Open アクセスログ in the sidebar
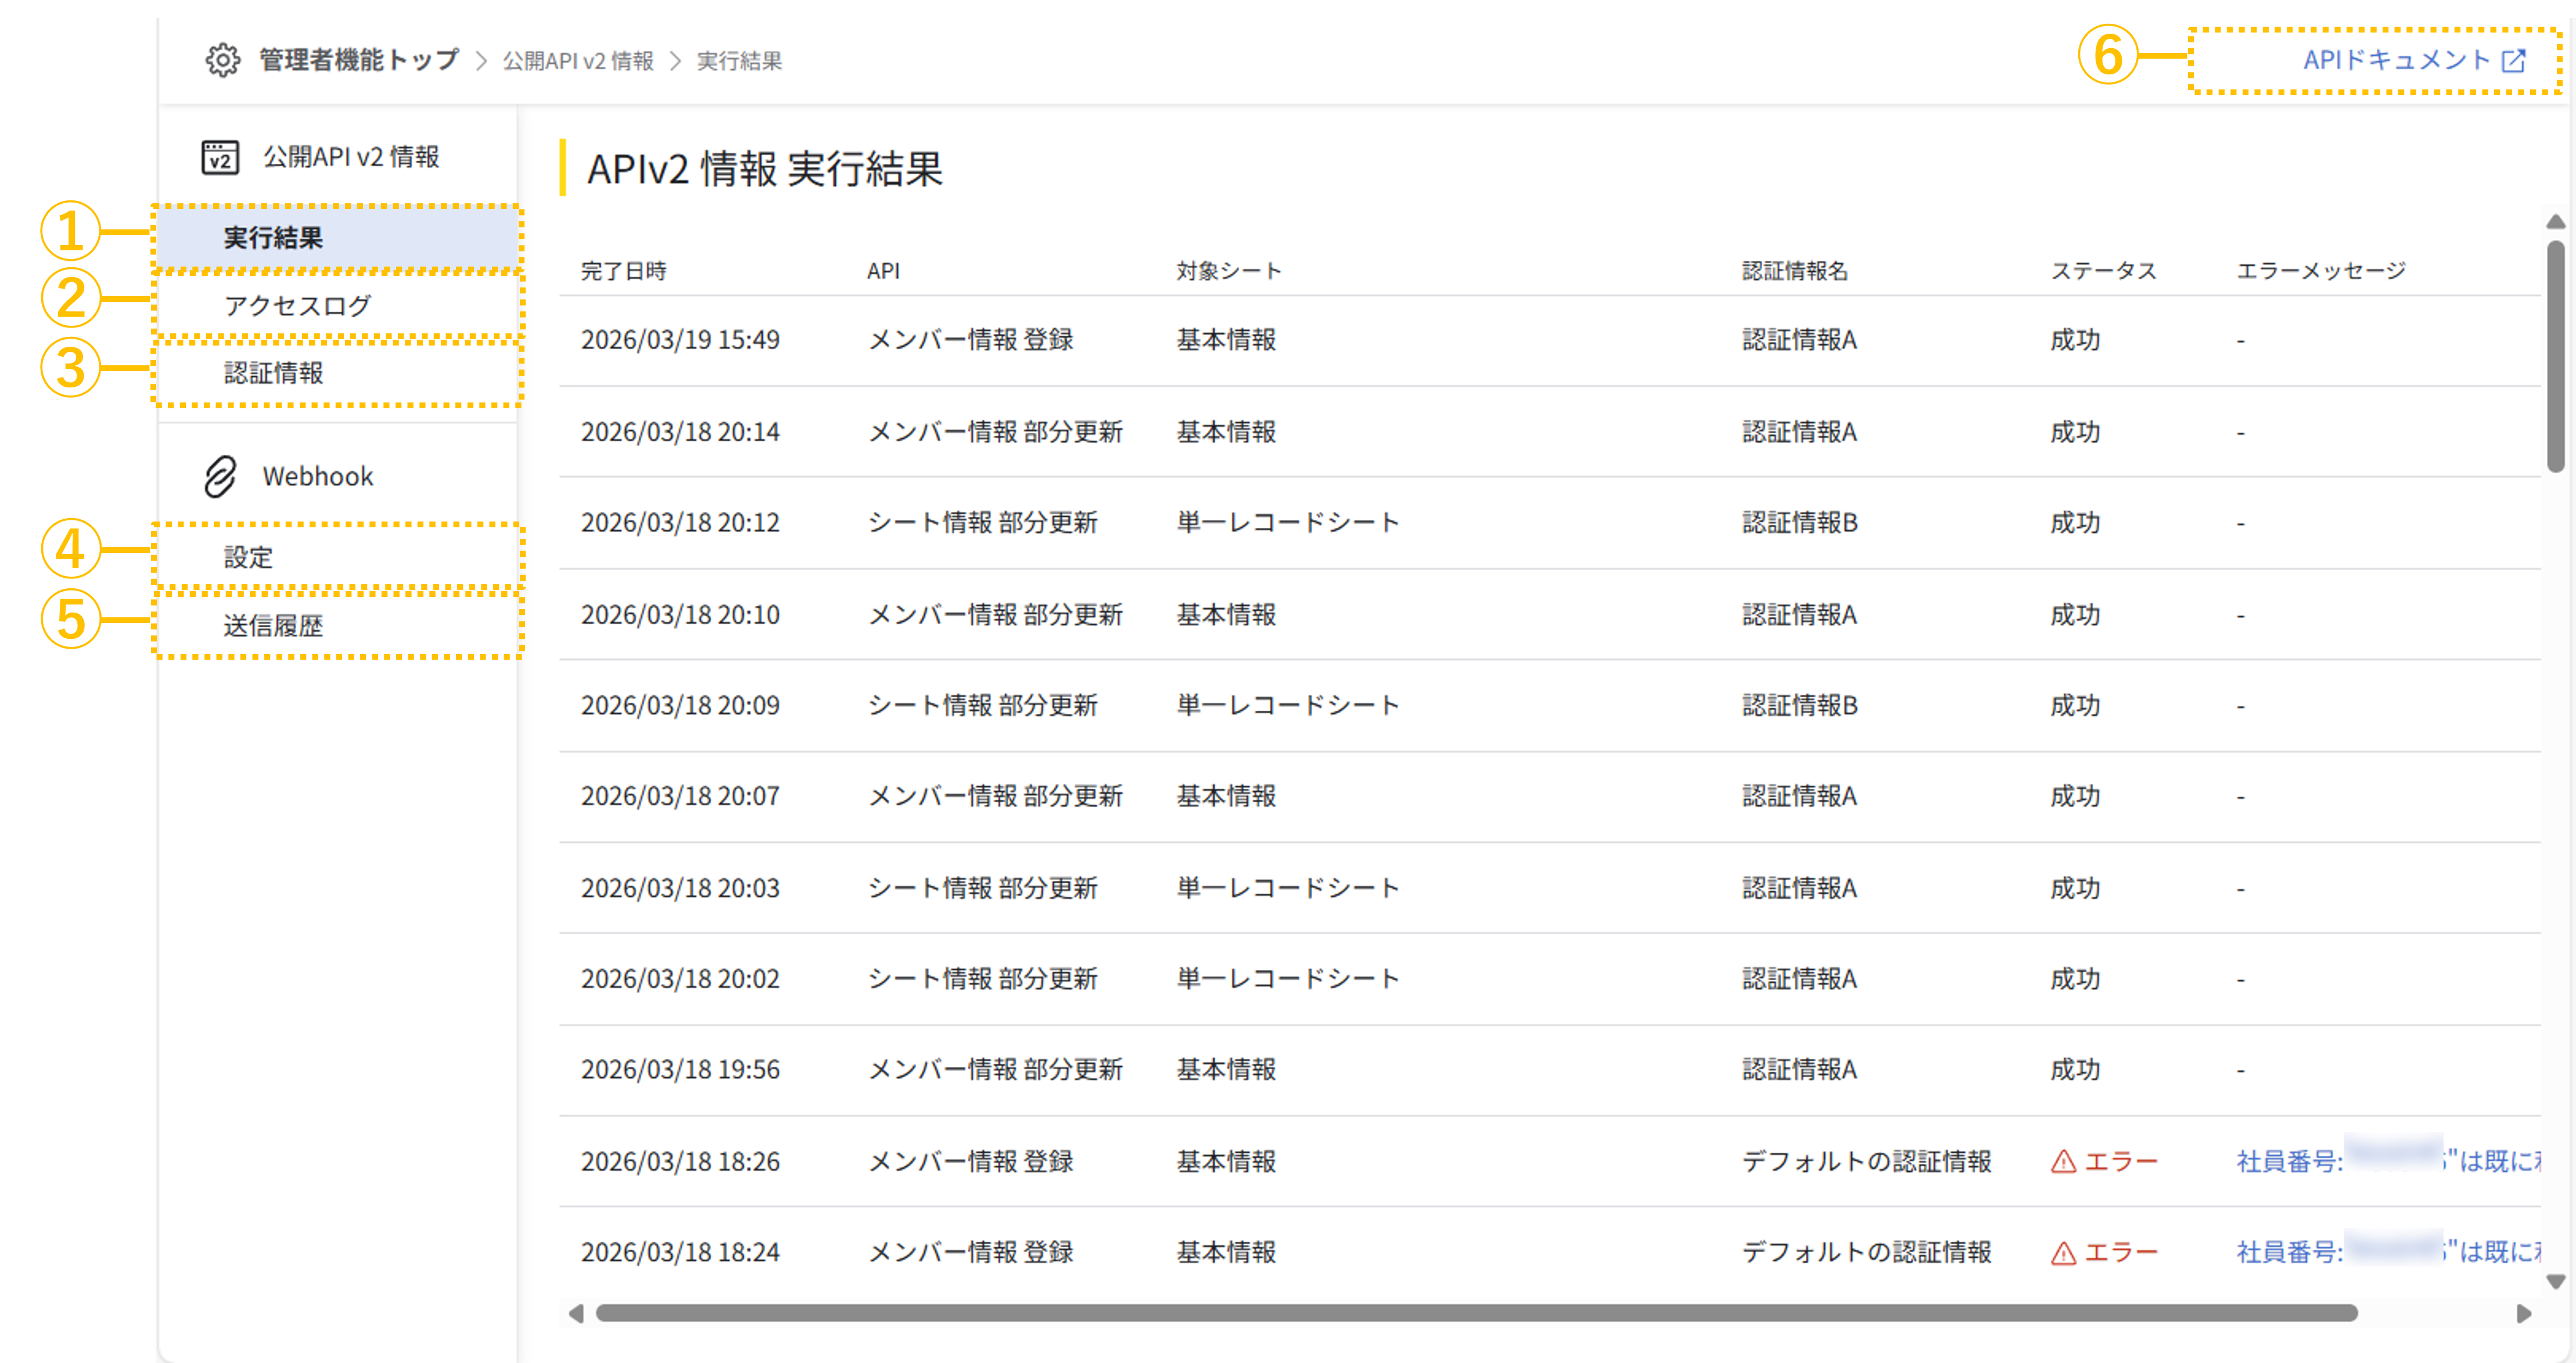 [x=337, y=306]
